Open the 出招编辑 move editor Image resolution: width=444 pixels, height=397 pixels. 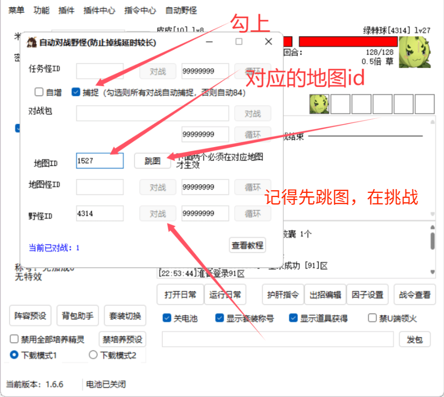pyautogui.click(x=325, y=295)
